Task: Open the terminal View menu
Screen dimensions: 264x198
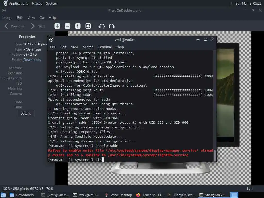Action: 75,47
